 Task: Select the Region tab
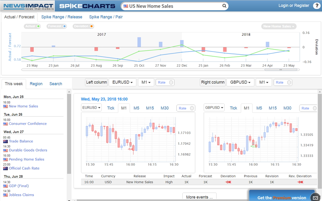pyautogui.click(x=36, y=84)
